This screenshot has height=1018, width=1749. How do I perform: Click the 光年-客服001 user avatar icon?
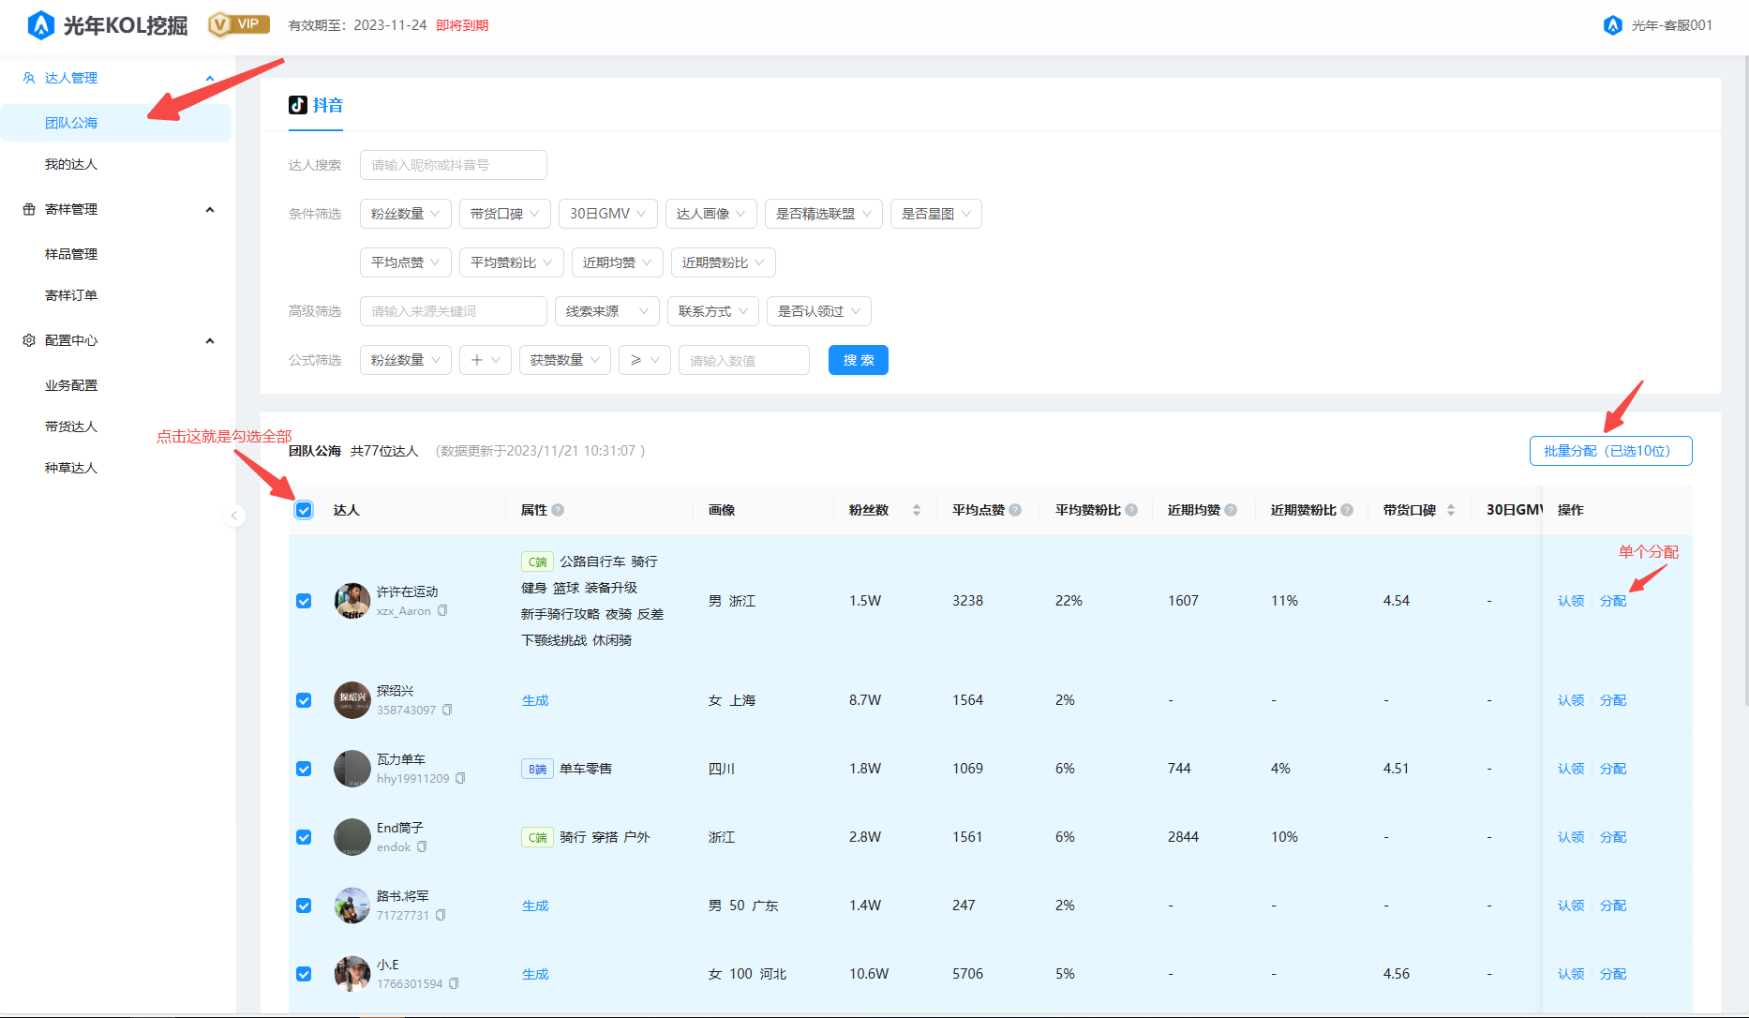tap(1612, 25)
